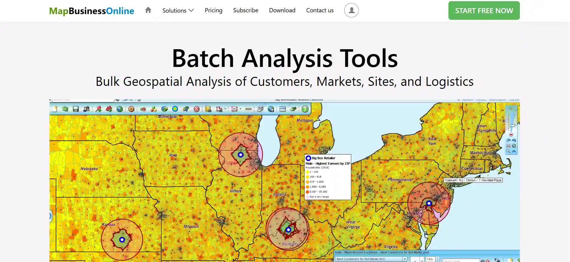This screenshot has width=570, height=262.
Task: Select the add location pushpin tool
Action: [x=98, y=109]
